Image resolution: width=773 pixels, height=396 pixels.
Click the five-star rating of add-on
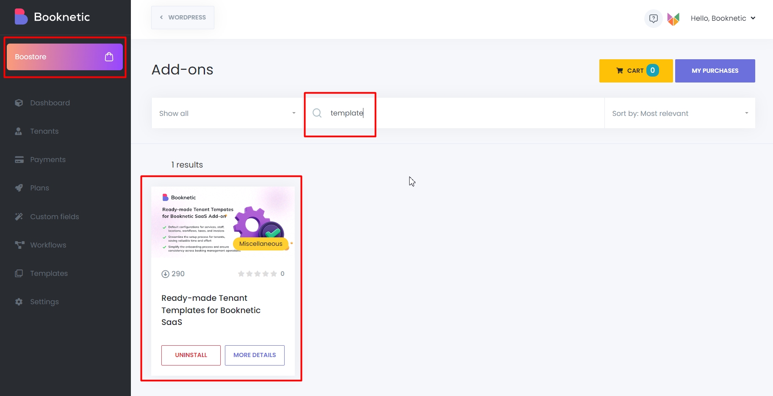pyautogui.click(x=257, y=274)
